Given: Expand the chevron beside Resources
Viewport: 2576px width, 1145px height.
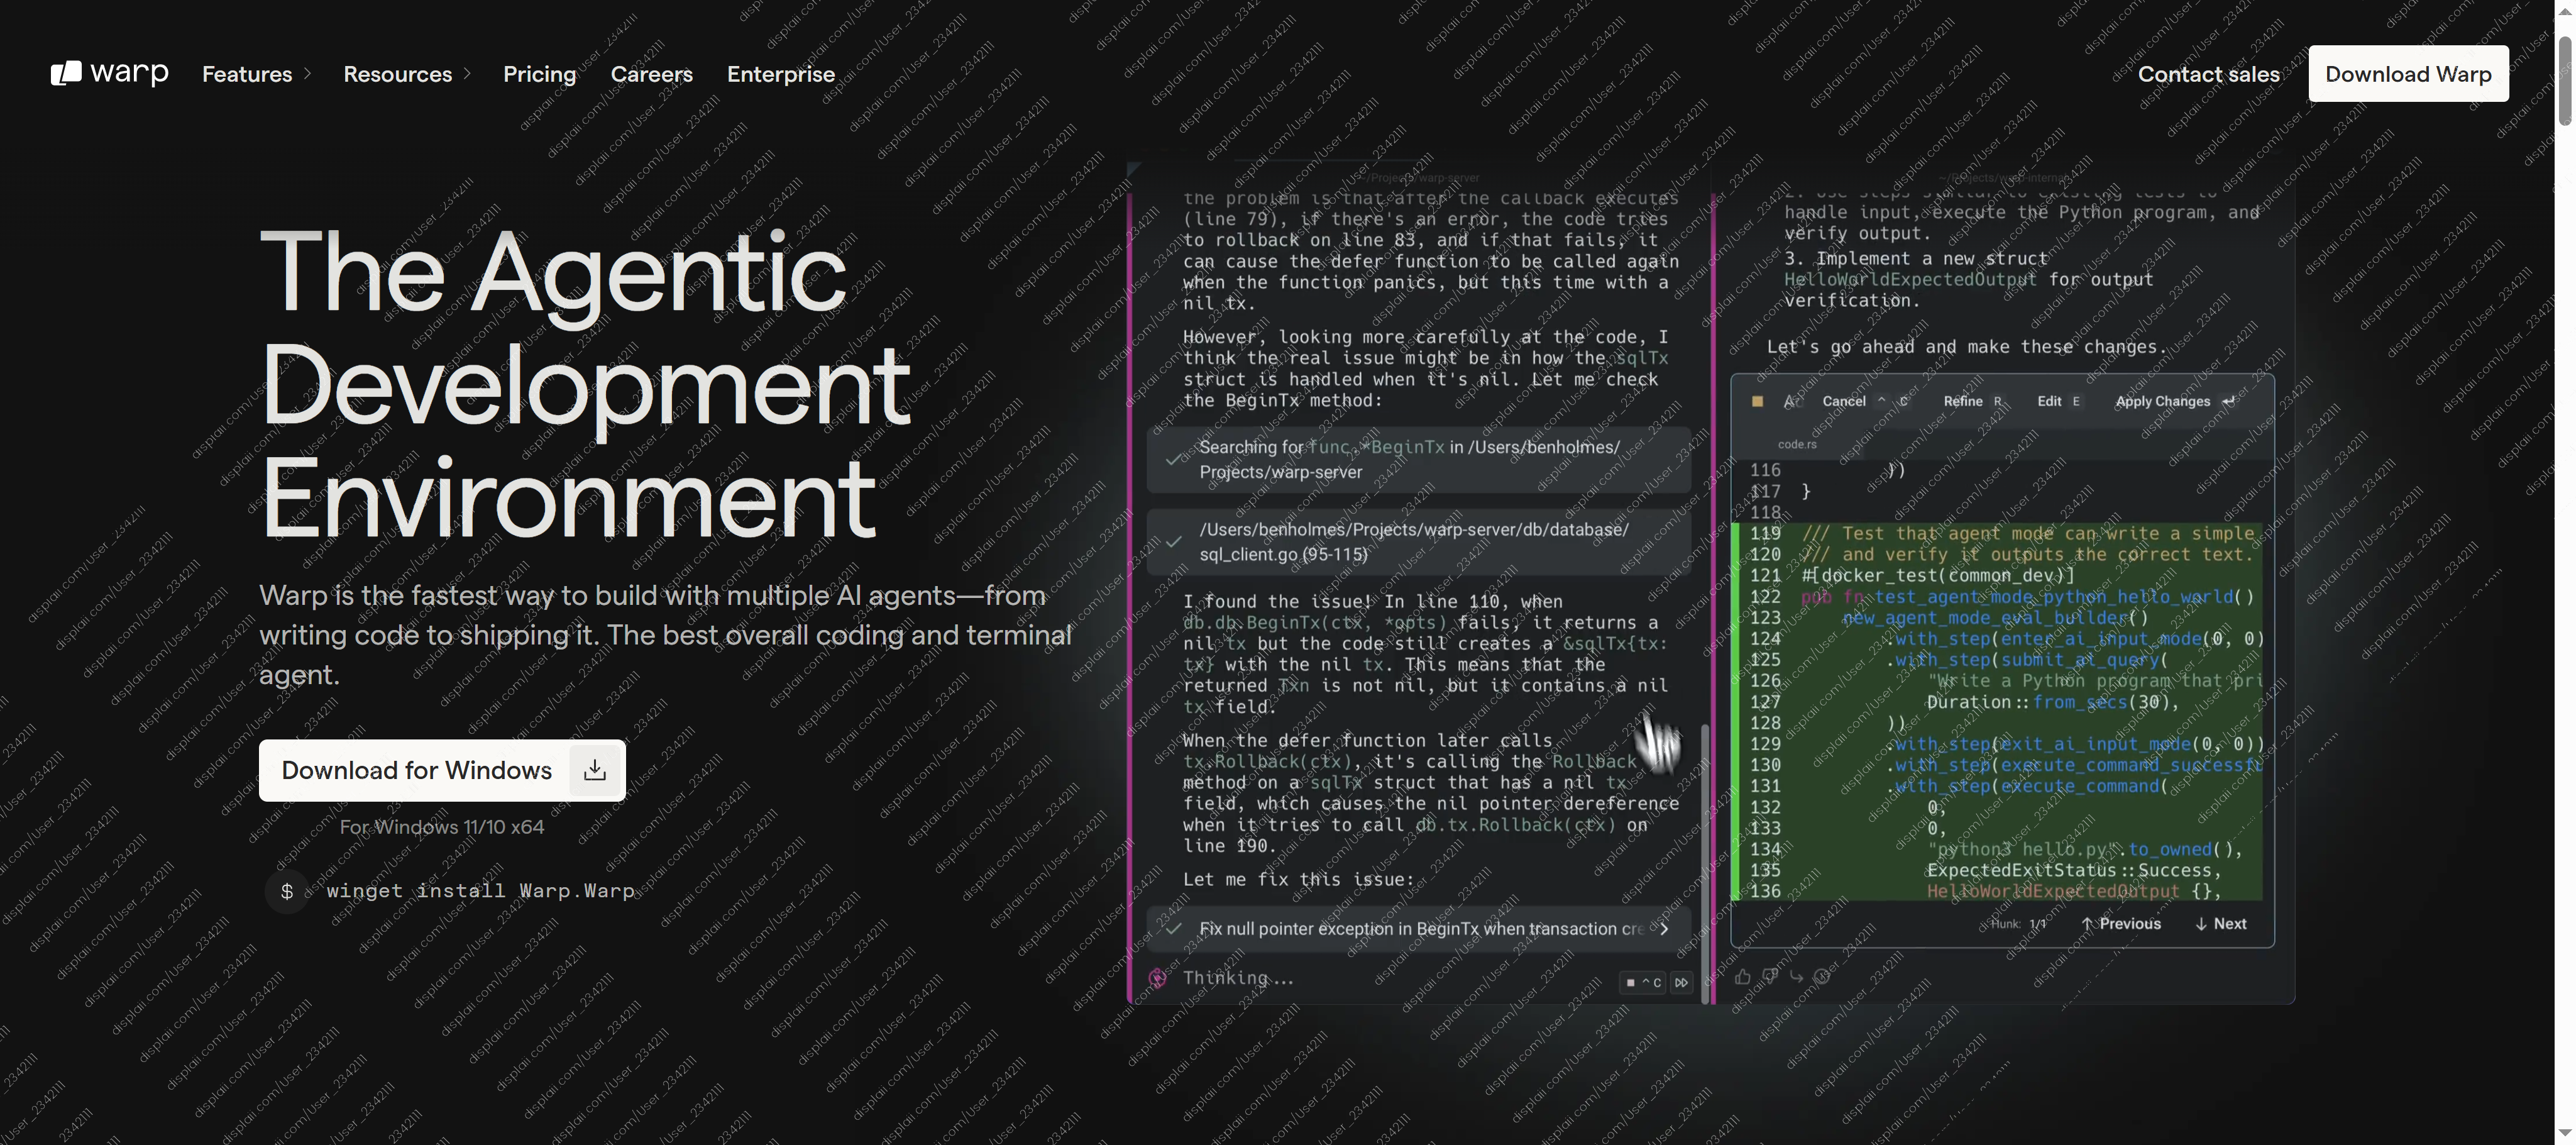Looking at the screenshot, I should [467, 74].
